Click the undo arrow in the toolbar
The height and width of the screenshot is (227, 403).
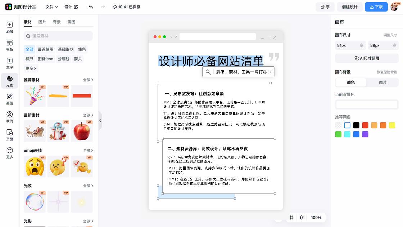click(90, 6)
